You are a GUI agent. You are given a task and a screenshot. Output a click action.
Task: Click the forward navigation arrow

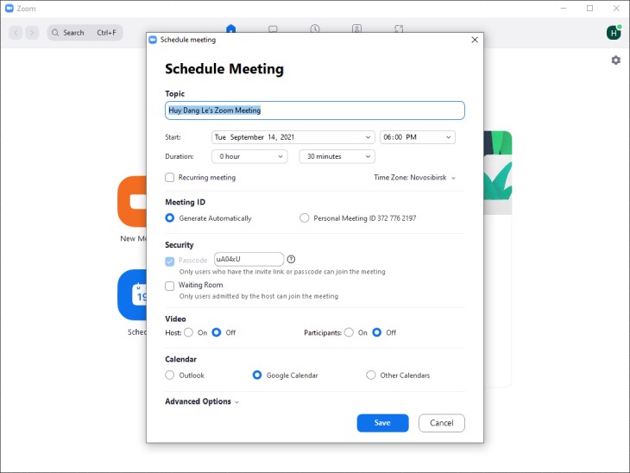point(32,33)
